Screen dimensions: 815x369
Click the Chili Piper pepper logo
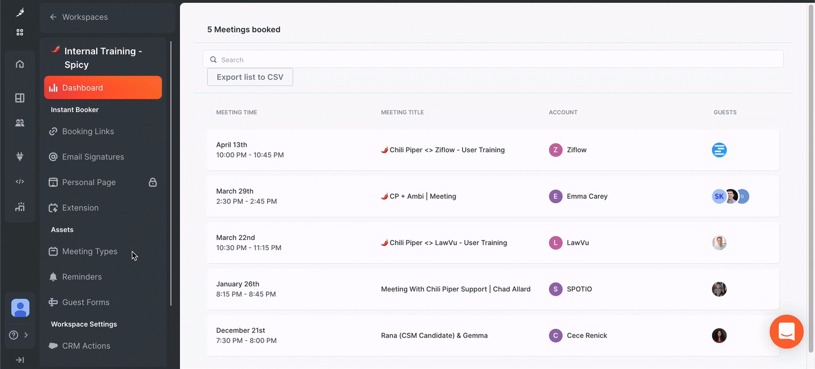[x=20, y=11]
